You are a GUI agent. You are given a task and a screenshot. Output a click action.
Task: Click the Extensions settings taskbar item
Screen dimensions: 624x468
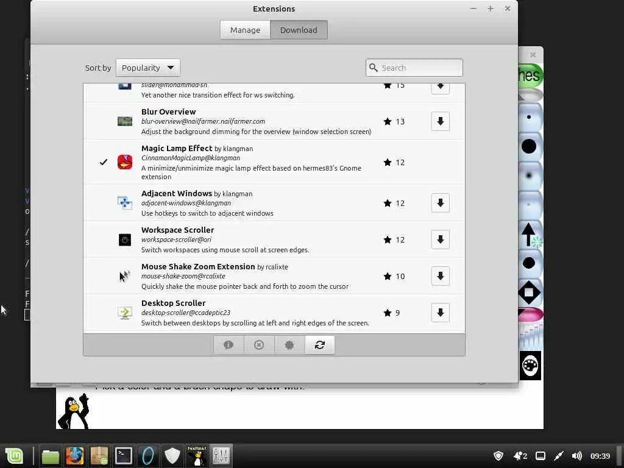tap(221, 456)
